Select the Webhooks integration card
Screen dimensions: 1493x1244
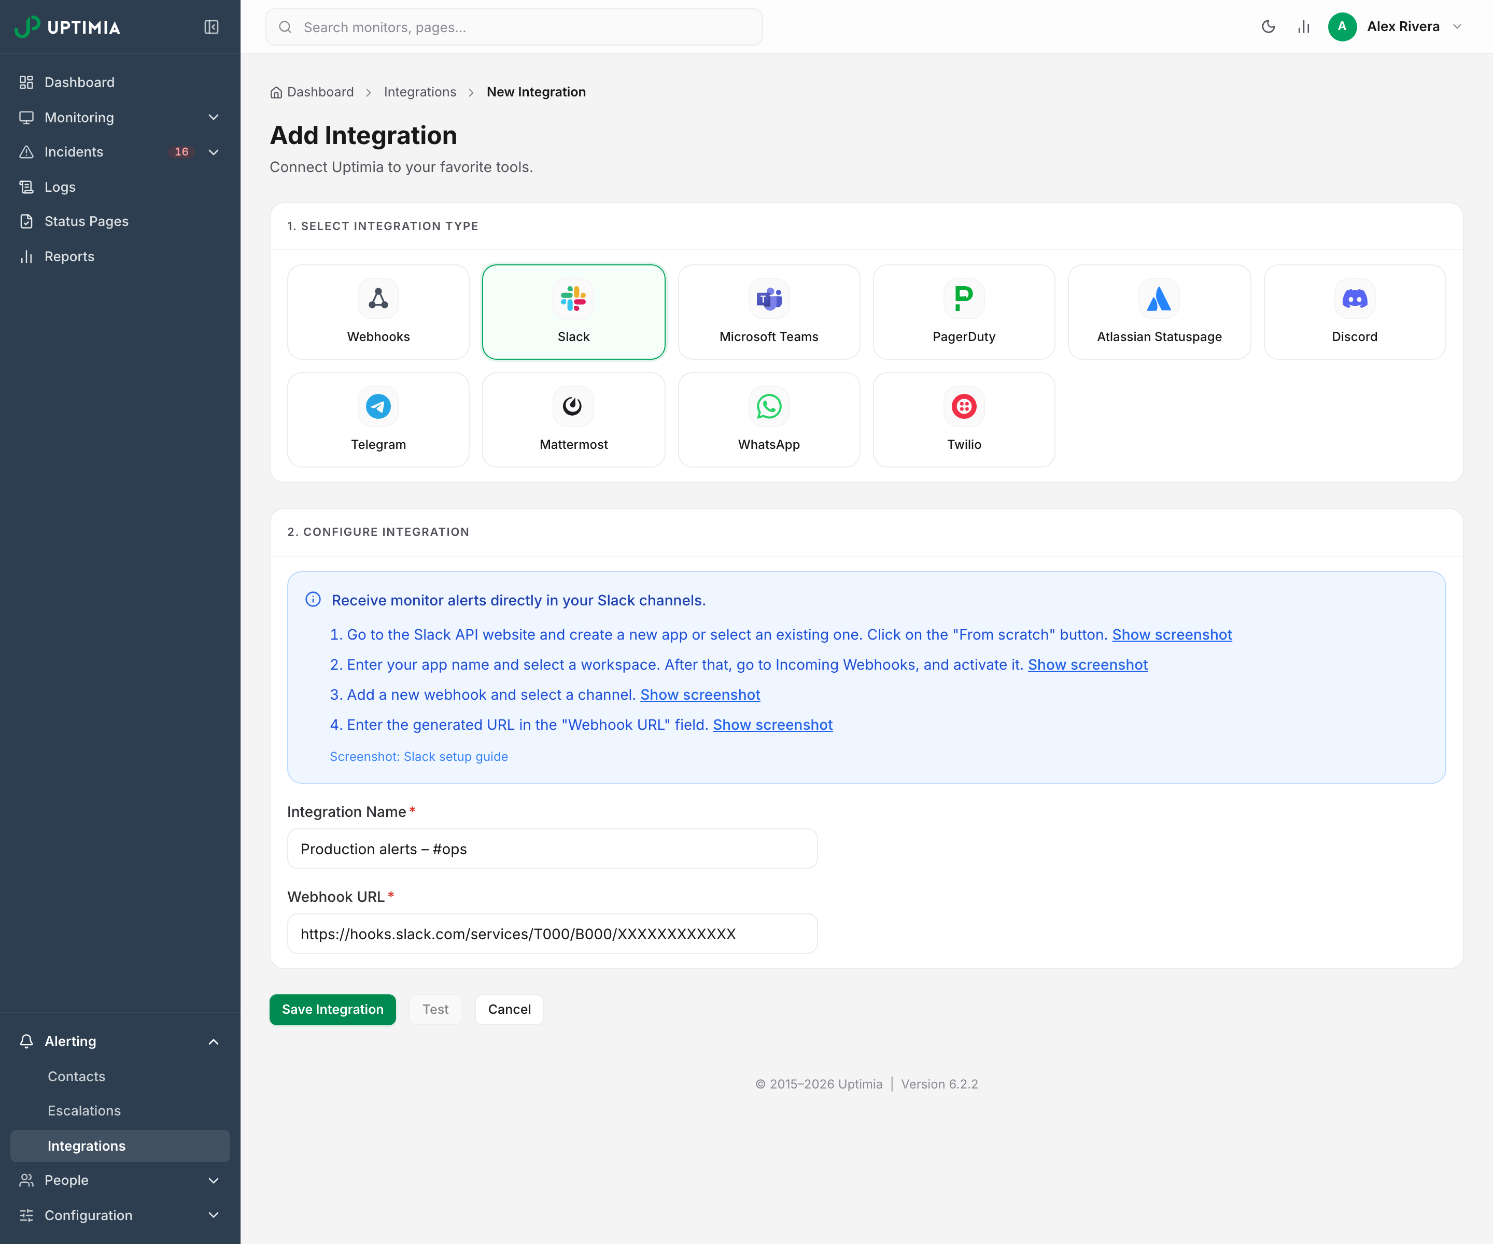point(378,312)
